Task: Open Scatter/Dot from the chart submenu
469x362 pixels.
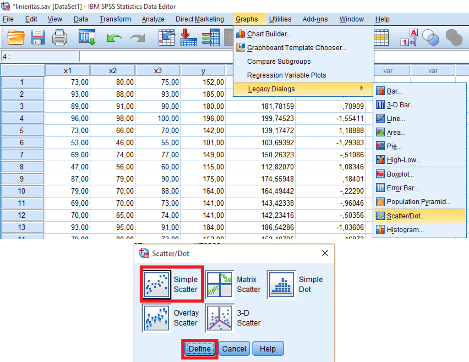Action: click(406, 216)
